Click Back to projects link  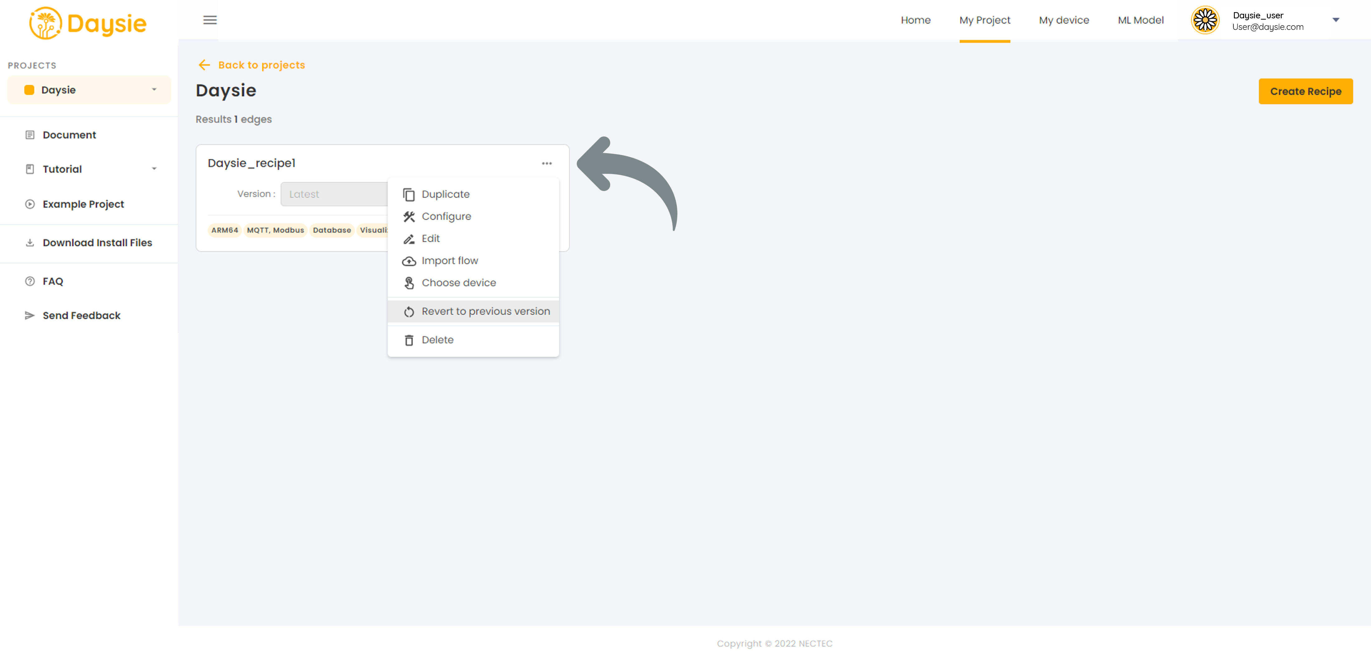coord(261,65)
